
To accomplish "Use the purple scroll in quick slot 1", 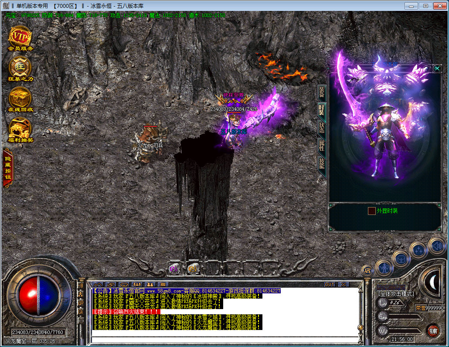I will (173, 269).
